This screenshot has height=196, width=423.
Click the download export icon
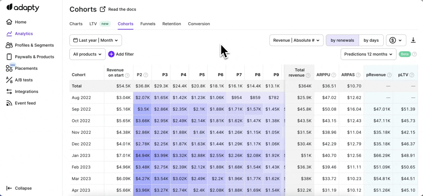pos(413,40)
